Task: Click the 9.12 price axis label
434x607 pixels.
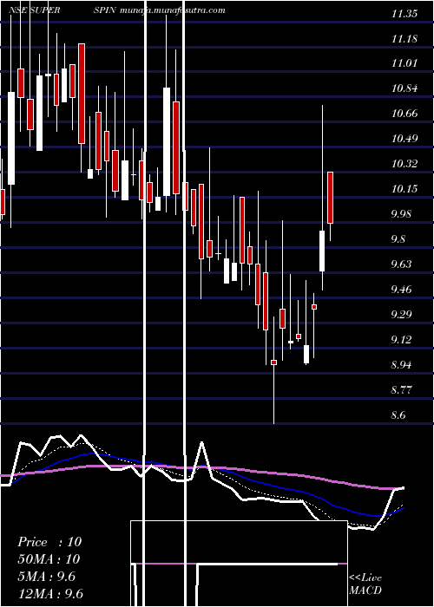Action: click(x=402, y=340)
